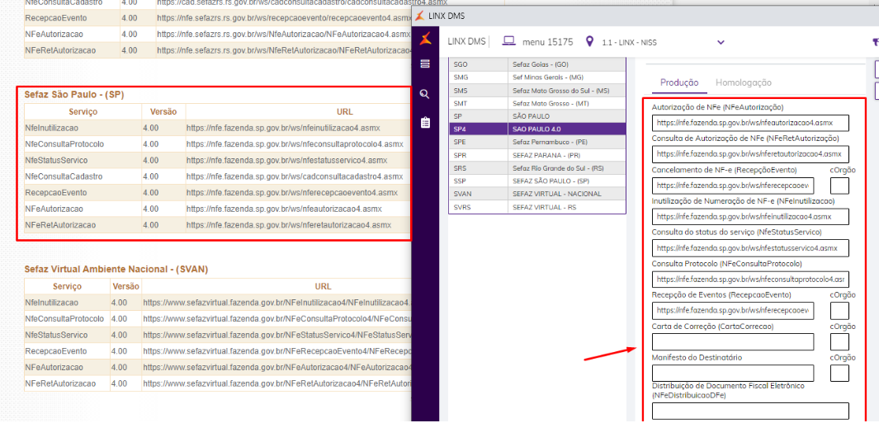This screenshot has width=879, height=423.
Task: Click the Consulta do status do serviço field
Action: click(x=750, y=248)
